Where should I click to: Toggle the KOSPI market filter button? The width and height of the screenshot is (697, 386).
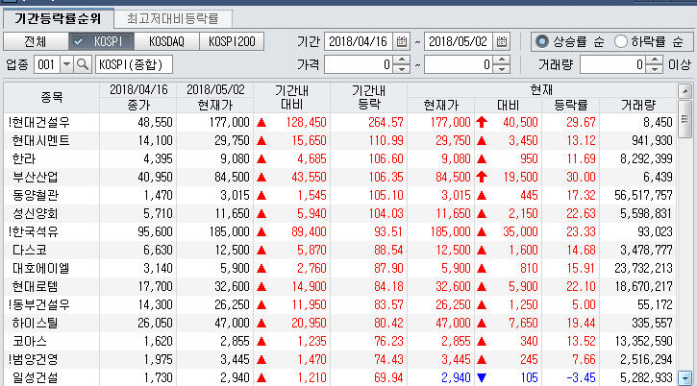click(101, 41)
